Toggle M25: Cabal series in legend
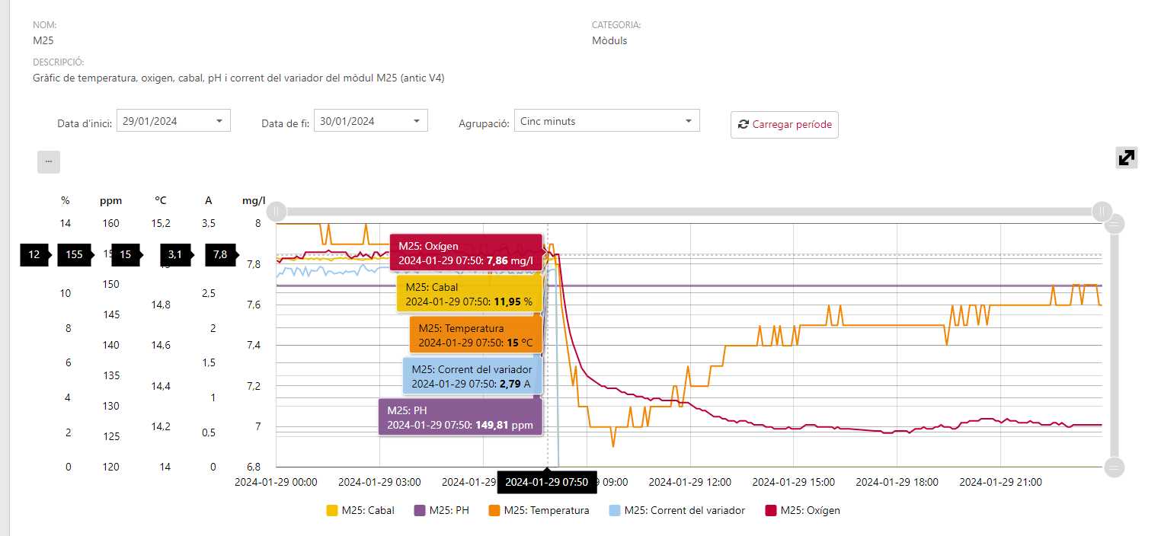 click(x=360, y=511)
